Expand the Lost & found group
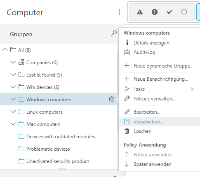 point(13,75)
